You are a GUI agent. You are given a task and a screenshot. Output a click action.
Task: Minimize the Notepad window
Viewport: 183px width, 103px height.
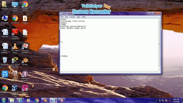point(149,13)
